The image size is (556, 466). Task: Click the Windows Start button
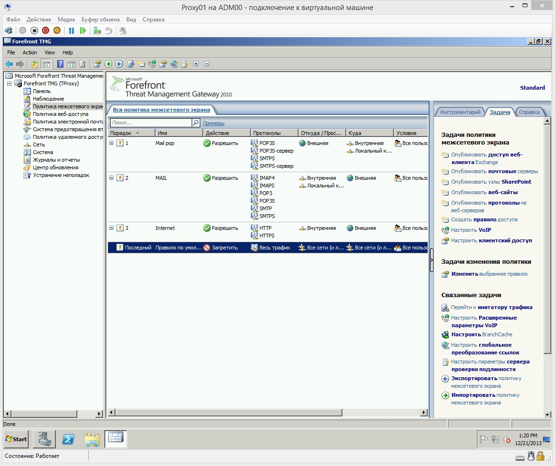point(16,439)
